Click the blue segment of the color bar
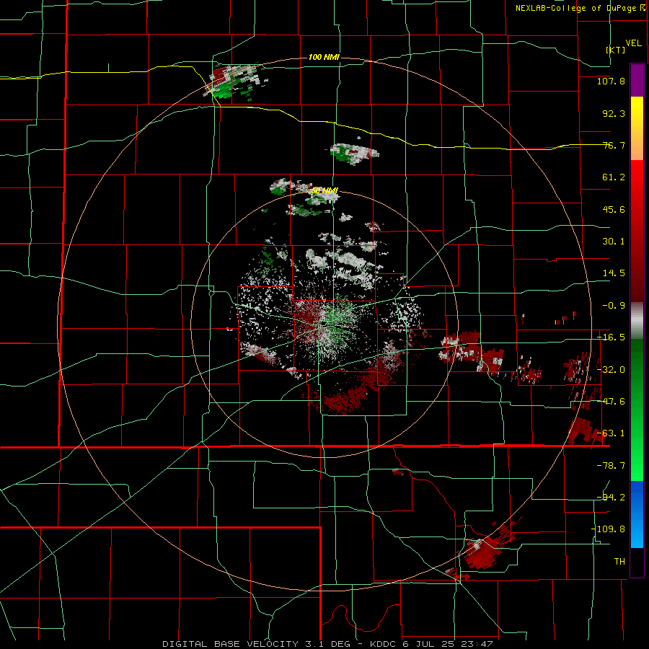 tap(637, 514)
